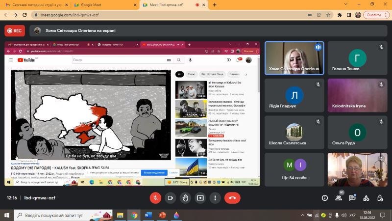The image size is (392, 221).
Task: Switch the УКР keyboard language
Action: 352,215
